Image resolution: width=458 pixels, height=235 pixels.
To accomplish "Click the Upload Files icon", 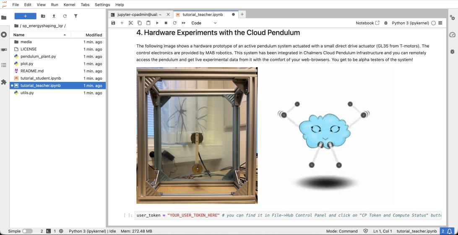I will (x=54, y=16).
